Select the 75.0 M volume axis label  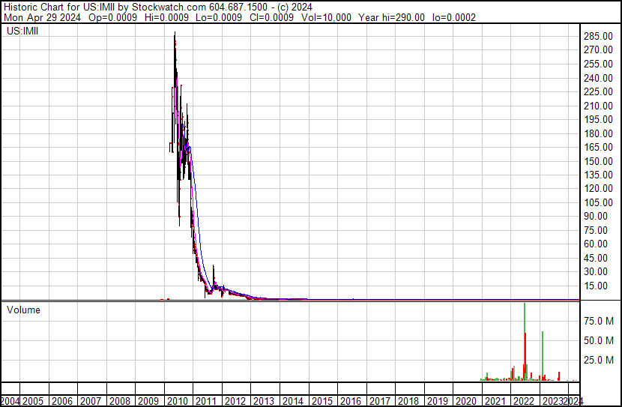pos(600,321)
